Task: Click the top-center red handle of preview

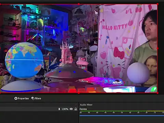Action: tap(79, 4)
